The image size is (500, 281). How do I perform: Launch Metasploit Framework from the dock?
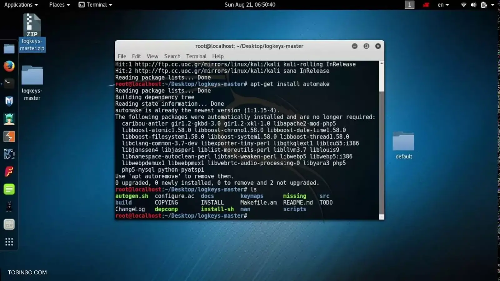pyautogui.click(x=9, y=101)
